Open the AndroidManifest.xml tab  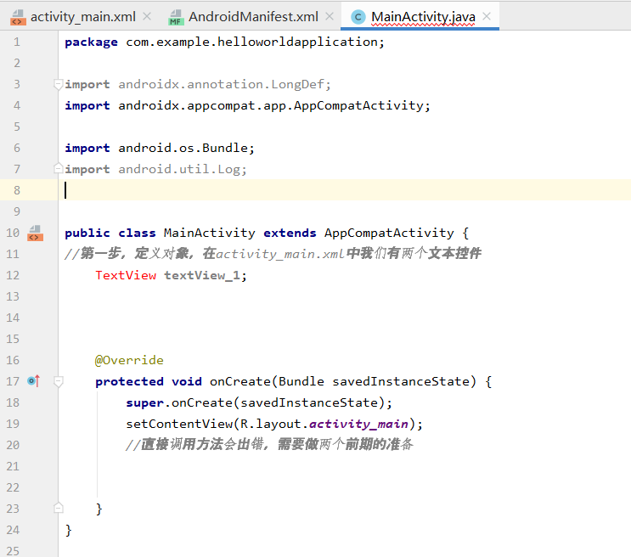(253, 17)
